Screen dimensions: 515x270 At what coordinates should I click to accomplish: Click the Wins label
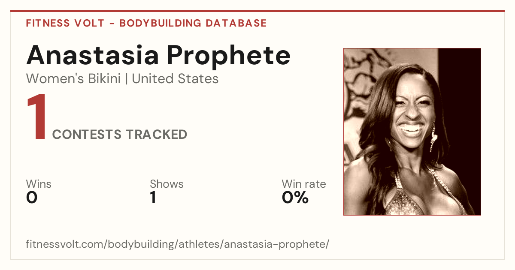pyautogui.click(x=39, y=184)
